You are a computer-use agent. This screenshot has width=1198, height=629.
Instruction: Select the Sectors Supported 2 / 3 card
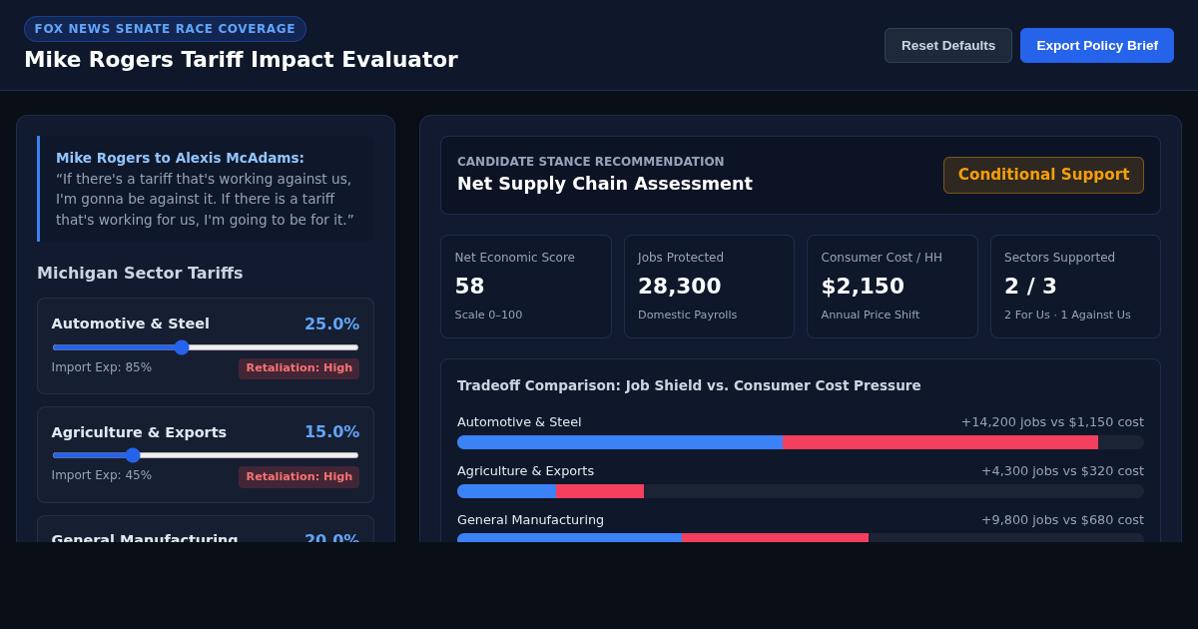1075,287
